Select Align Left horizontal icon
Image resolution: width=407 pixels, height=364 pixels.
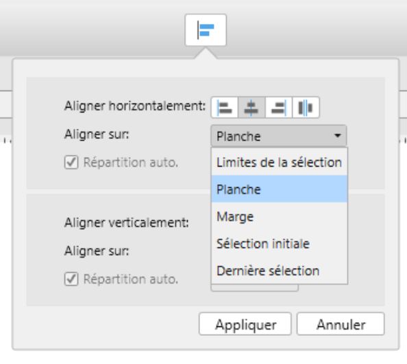(x=225, y=108)
